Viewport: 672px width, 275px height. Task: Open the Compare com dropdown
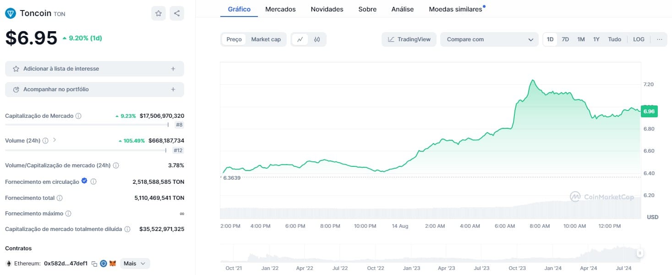[x=490, y=39]
